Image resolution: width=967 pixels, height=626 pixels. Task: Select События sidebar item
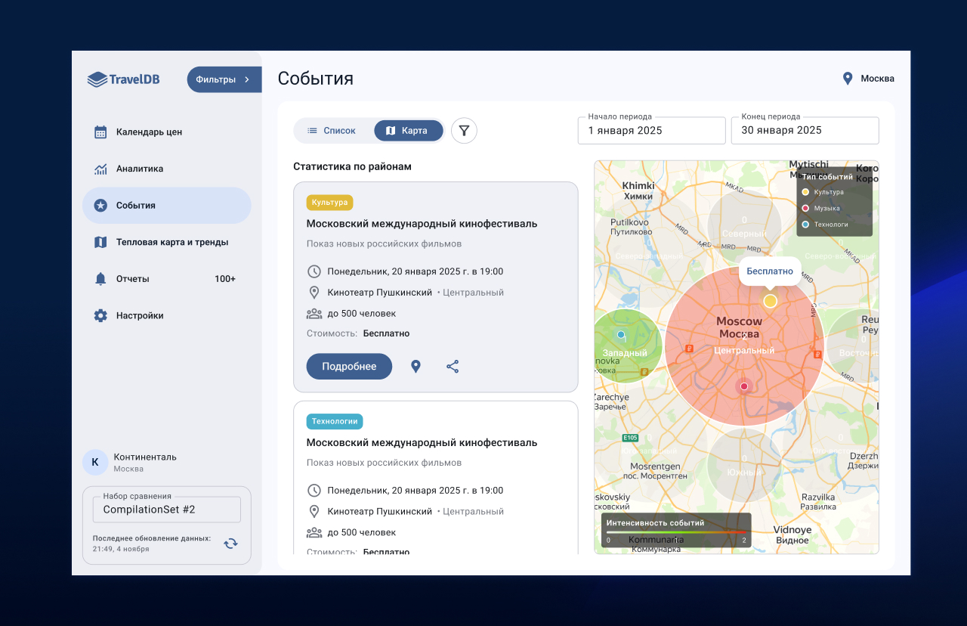[166, 206]
